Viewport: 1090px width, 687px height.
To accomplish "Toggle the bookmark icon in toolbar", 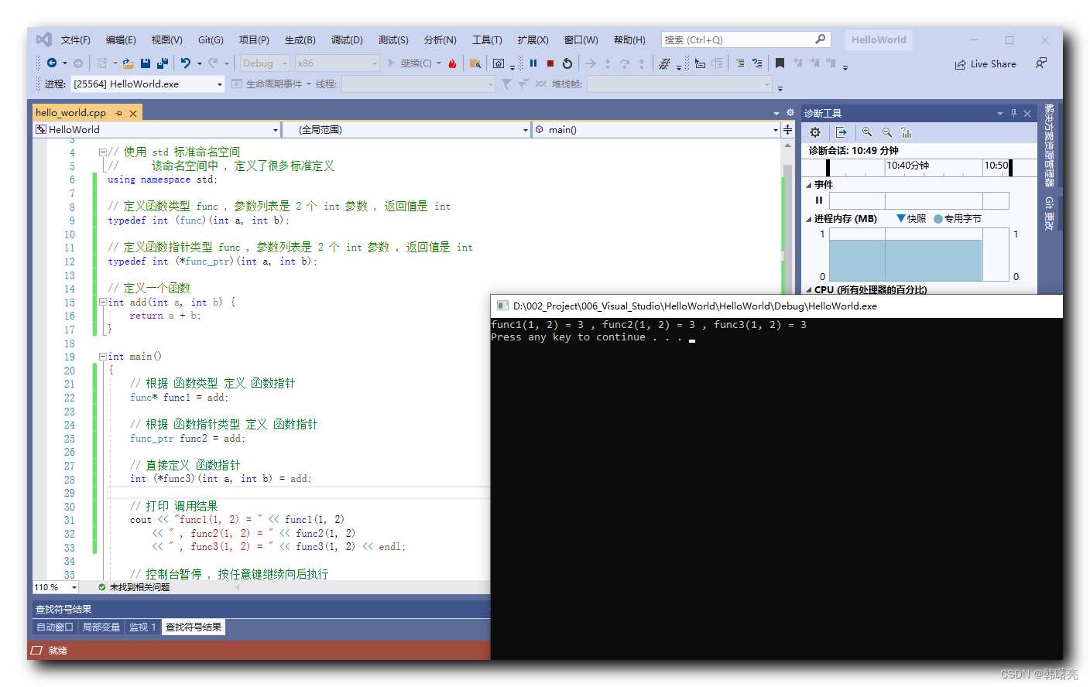I will coord(780,63).
